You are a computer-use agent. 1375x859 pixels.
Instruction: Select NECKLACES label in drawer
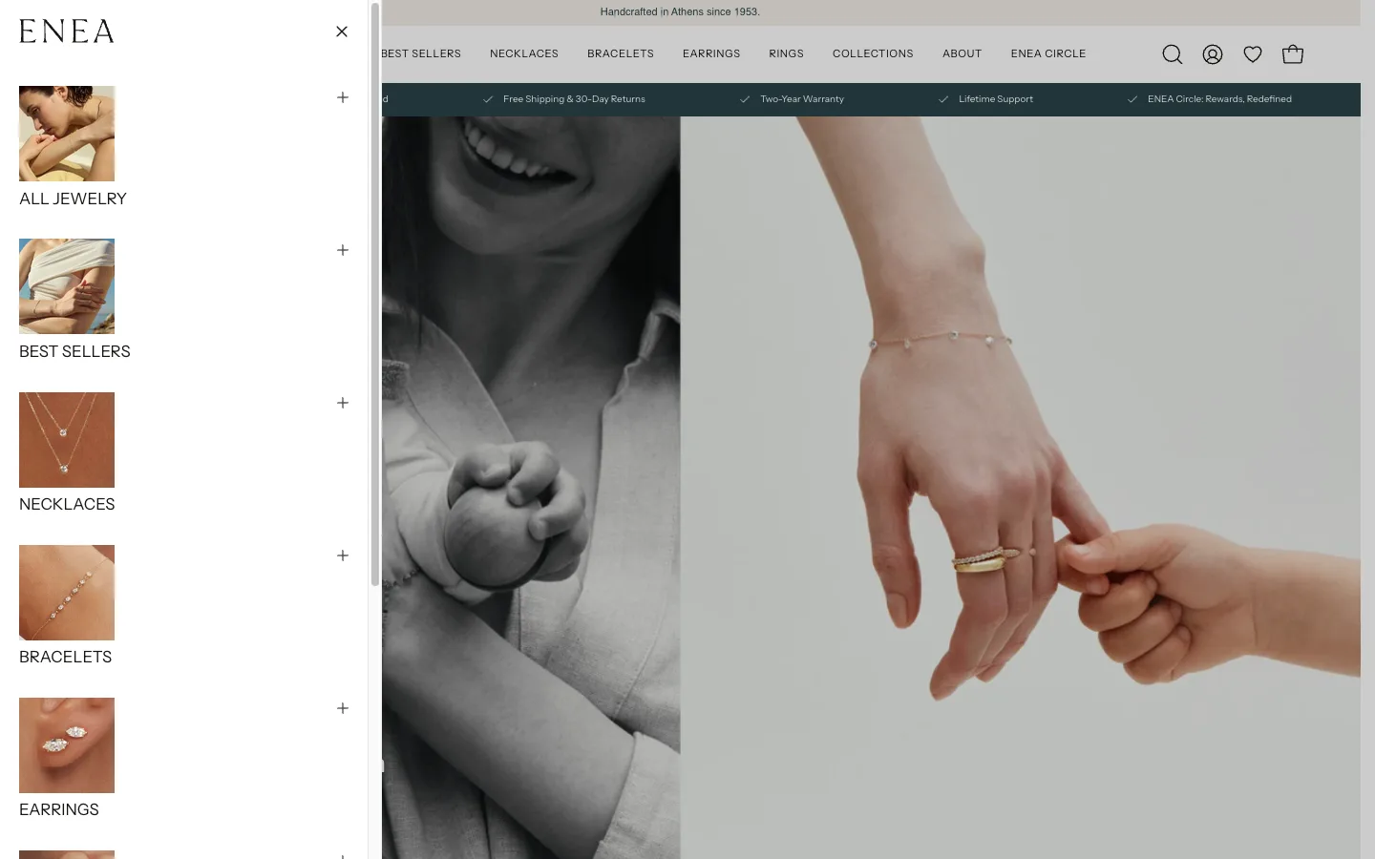point(67,504)
